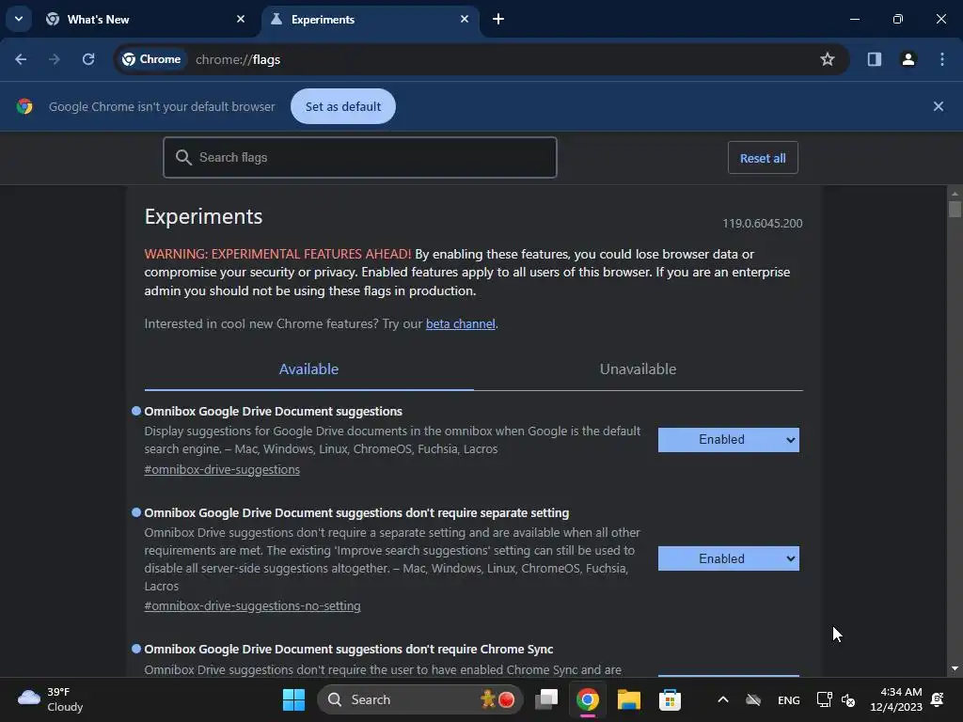Open Task View from the taskbar
This screenshot has height=722, width=963.
pos(546,699)
